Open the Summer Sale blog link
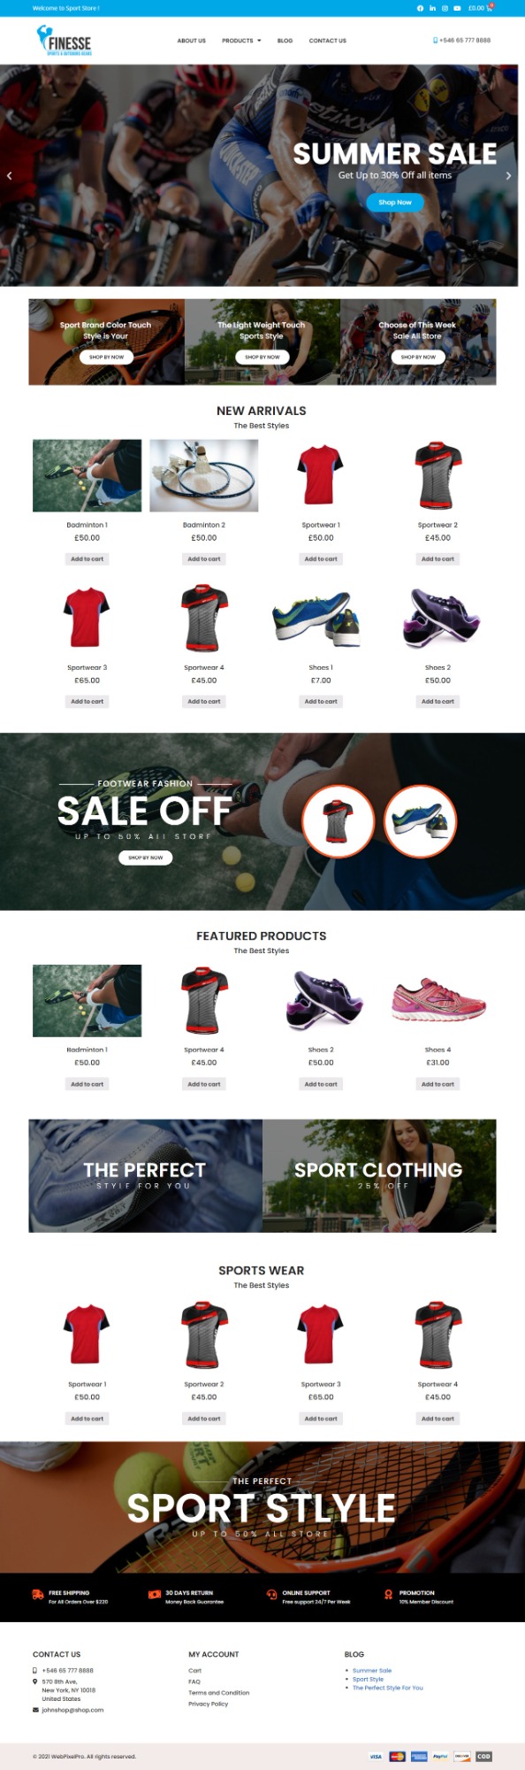Viewport: 525px width, 1770px height. [x=372, y=1670]
